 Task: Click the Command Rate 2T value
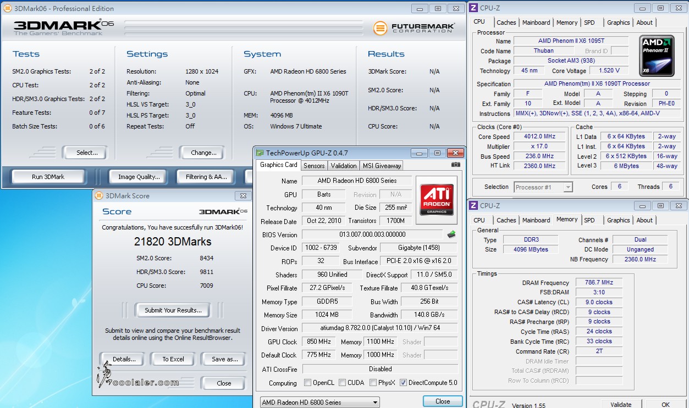[598, 351]
